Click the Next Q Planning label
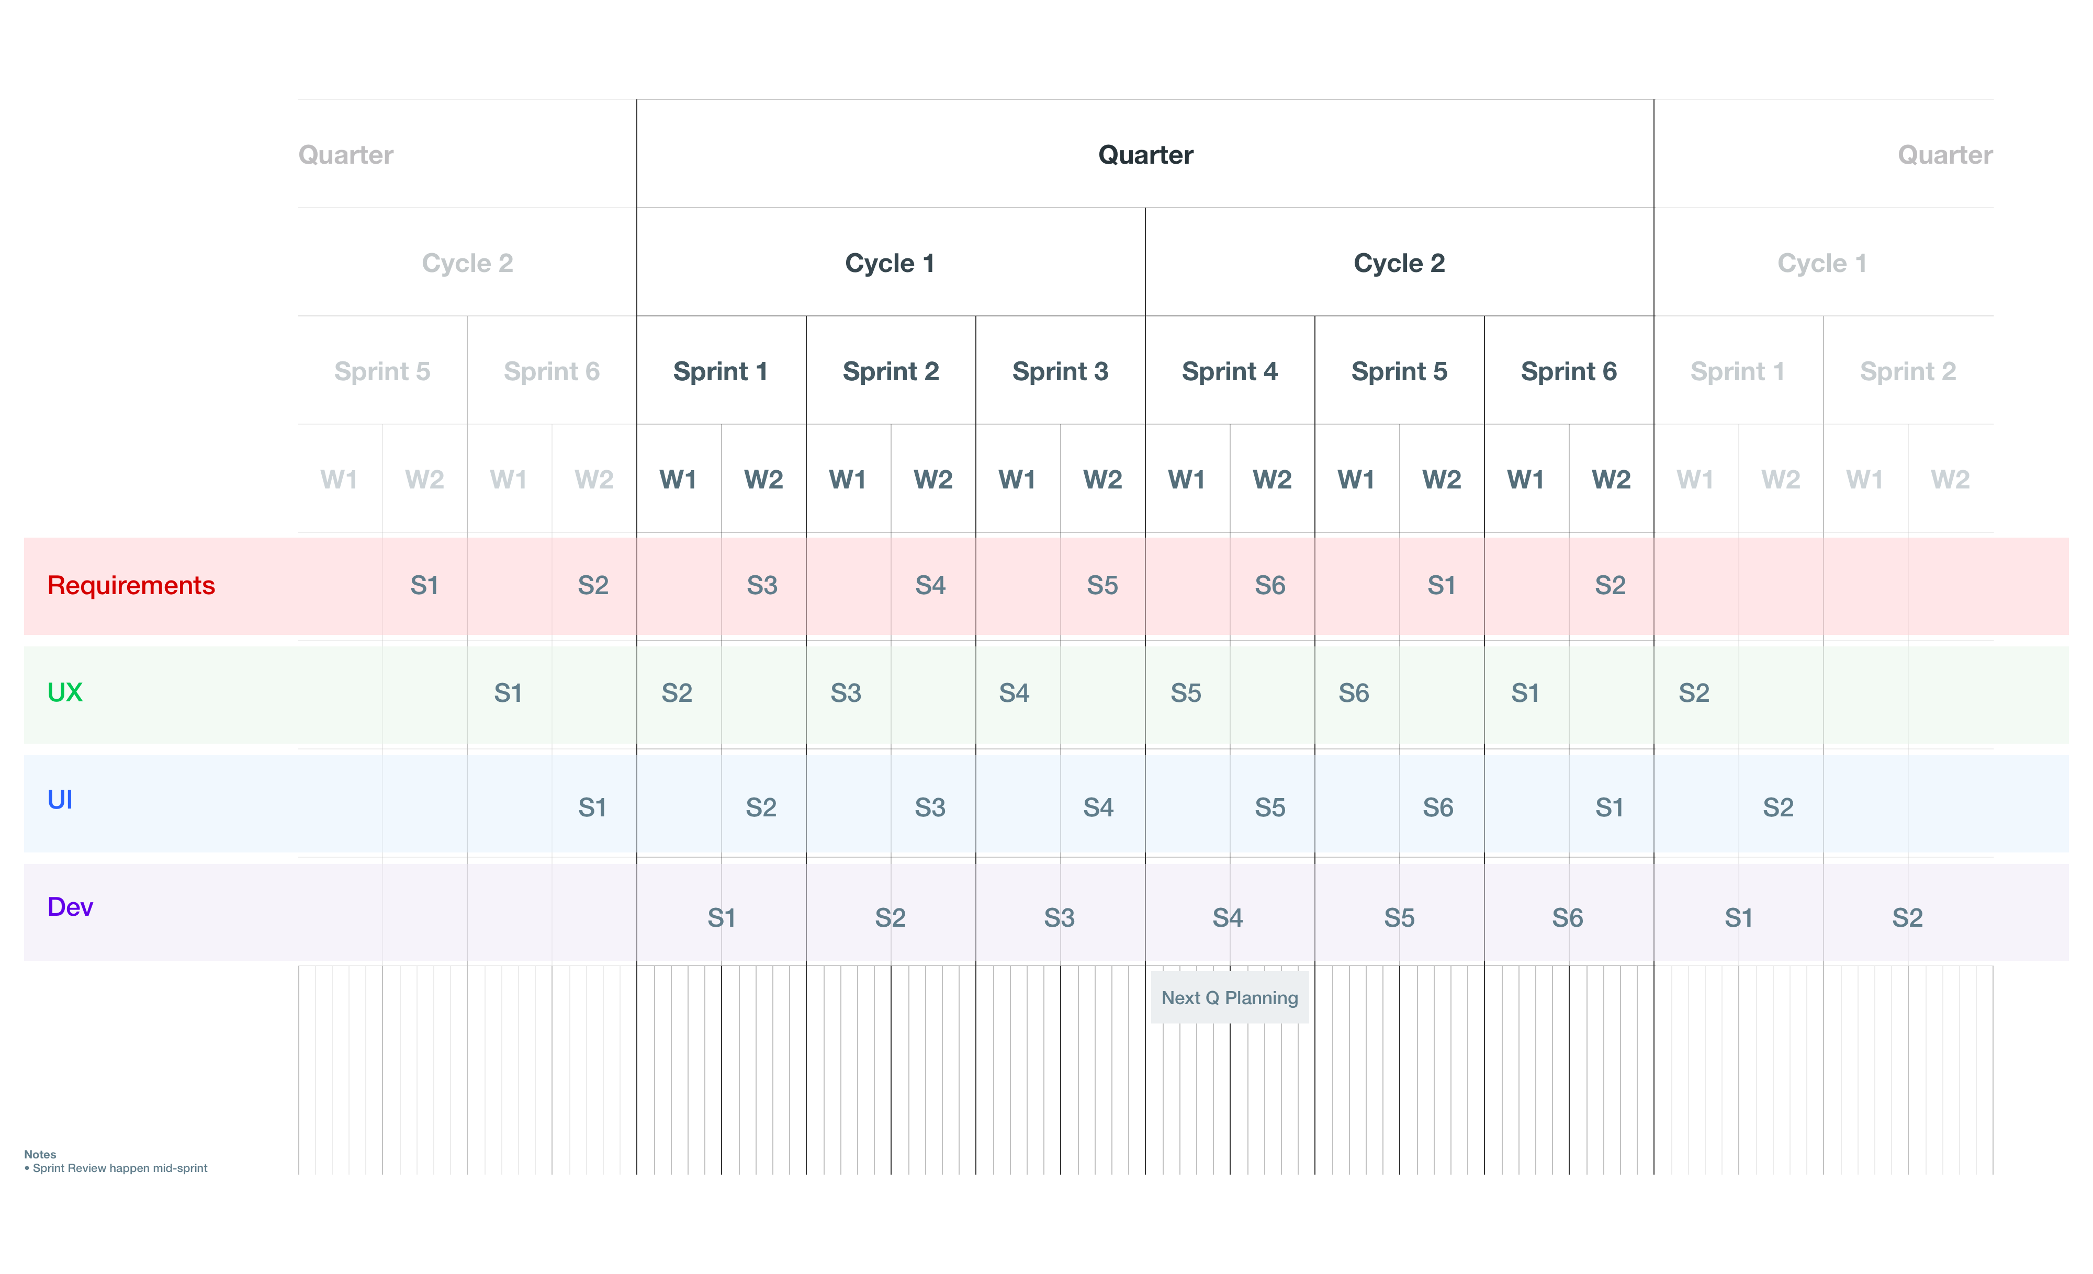The height and width of the screenshot is (1274, 2093). [1229, 998]
